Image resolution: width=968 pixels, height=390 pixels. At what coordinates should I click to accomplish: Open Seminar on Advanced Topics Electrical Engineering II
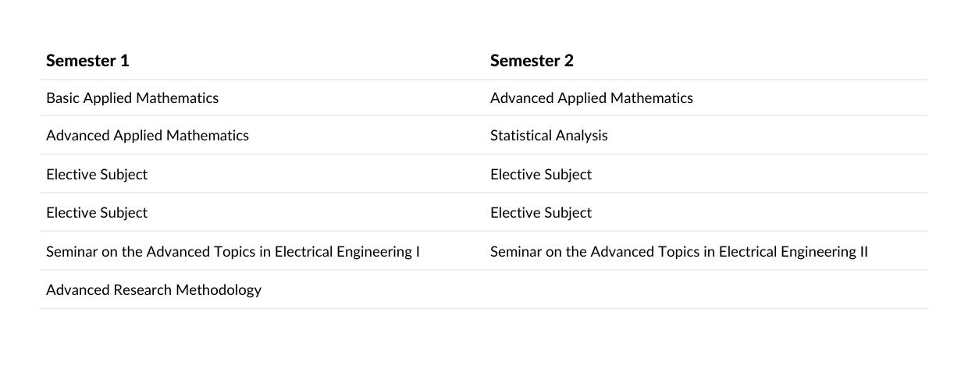pyautogui.click(x=679, y=252)
